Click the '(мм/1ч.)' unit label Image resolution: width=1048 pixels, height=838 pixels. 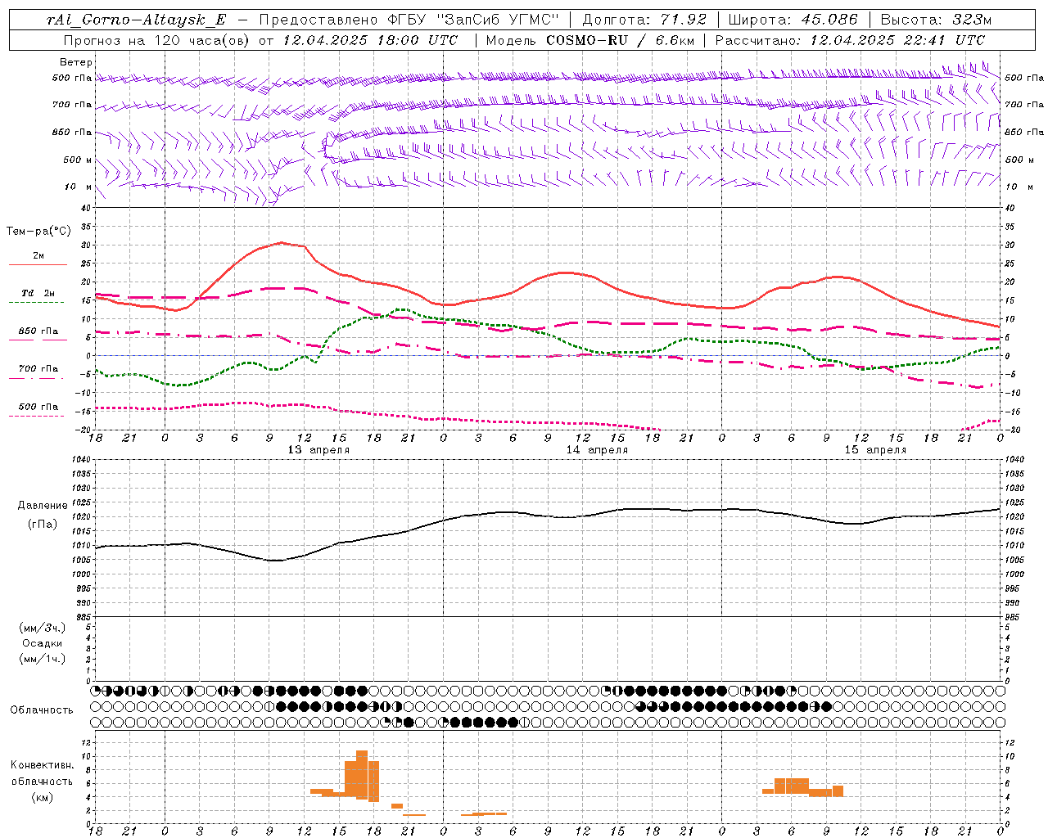point(43,659)
